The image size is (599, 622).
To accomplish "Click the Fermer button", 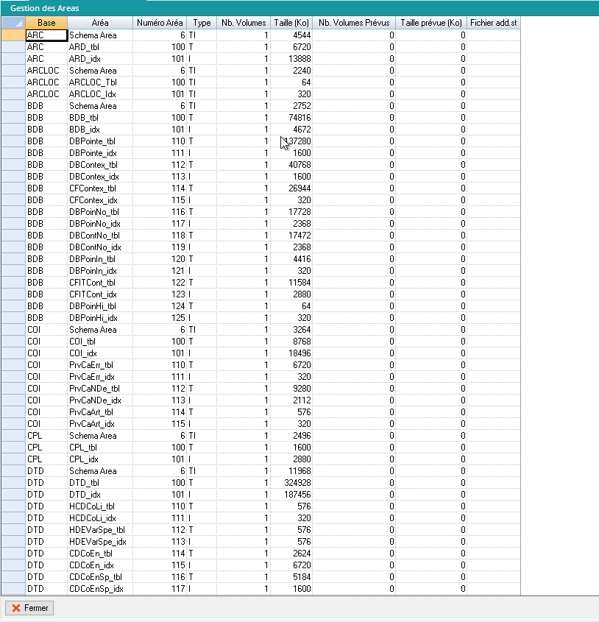I will point(29,608).
